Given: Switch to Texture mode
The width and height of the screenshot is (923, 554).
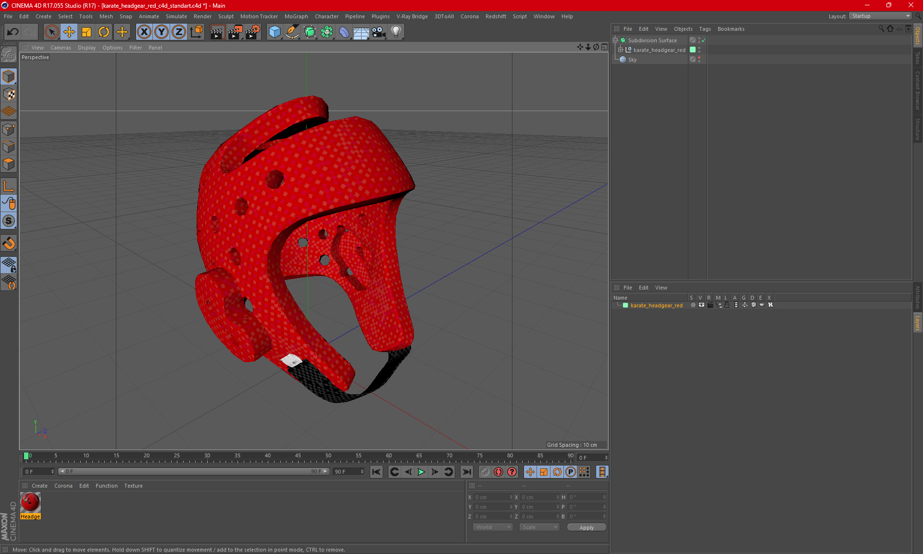Looking at the screenshot, I should click(x=9, y=94).
